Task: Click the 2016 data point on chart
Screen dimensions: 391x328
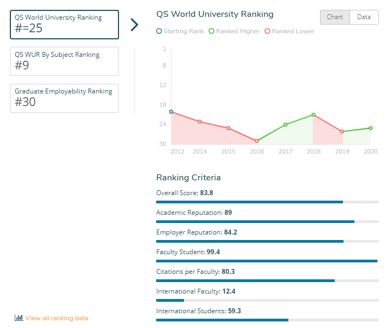Action: (257, 141)
